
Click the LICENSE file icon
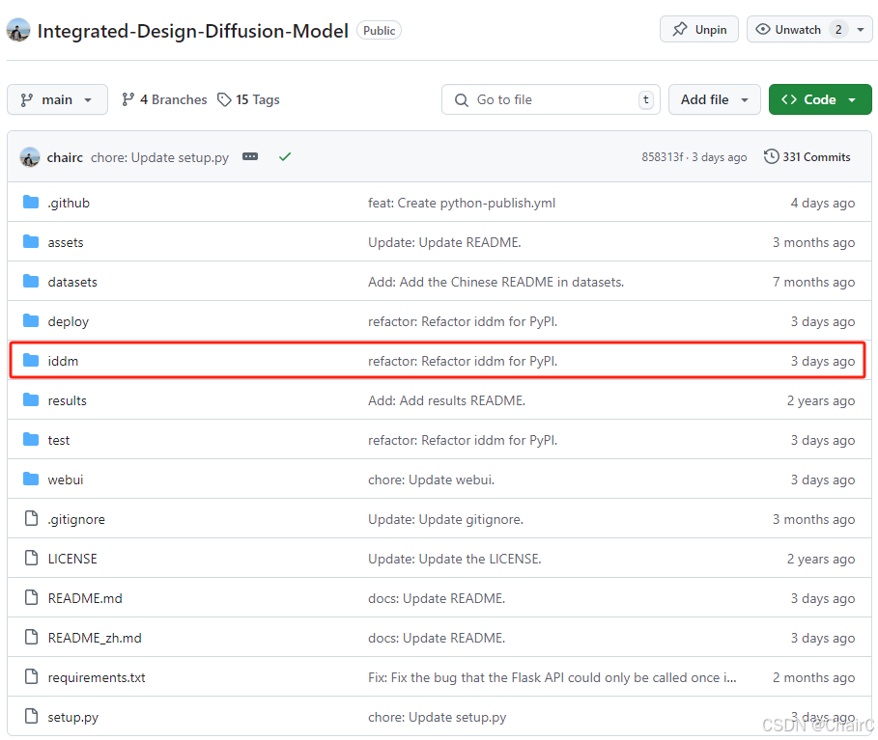click(x=31, y=559)
